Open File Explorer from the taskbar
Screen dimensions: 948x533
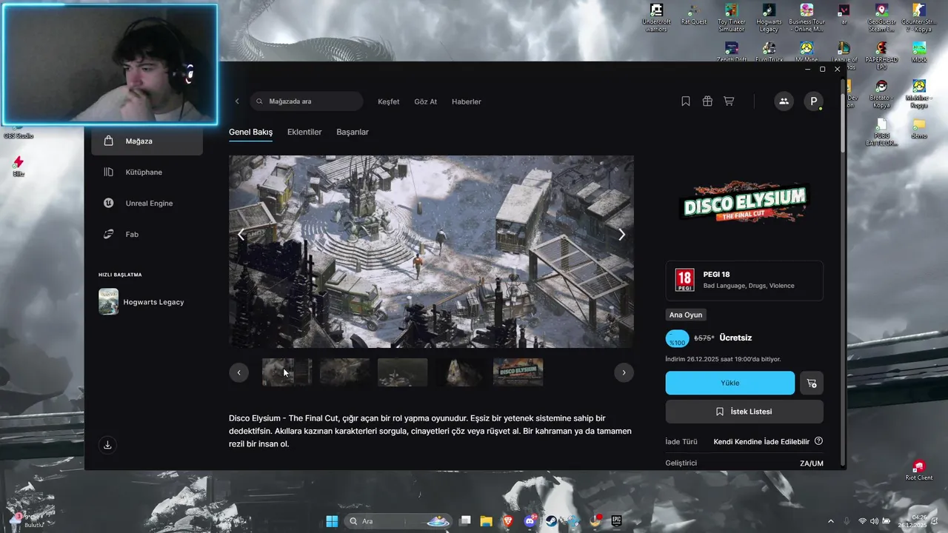[x=486, y=521]
